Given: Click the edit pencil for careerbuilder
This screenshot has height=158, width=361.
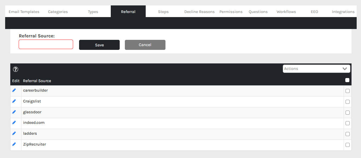Looking at the screenshot, I should [x=14, y=90].
